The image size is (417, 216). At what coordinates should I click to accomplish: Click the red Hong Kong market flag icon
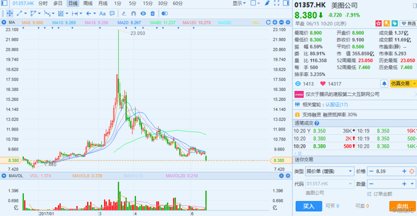[378, 23]
